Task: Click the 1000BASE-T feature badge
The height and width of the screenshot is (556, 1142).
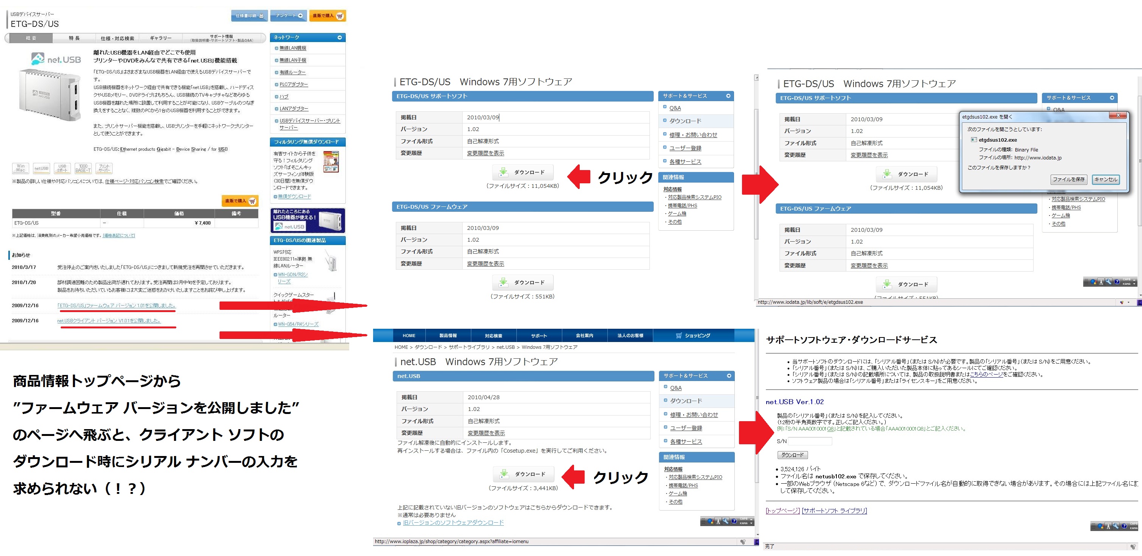Action: [83, 168]
